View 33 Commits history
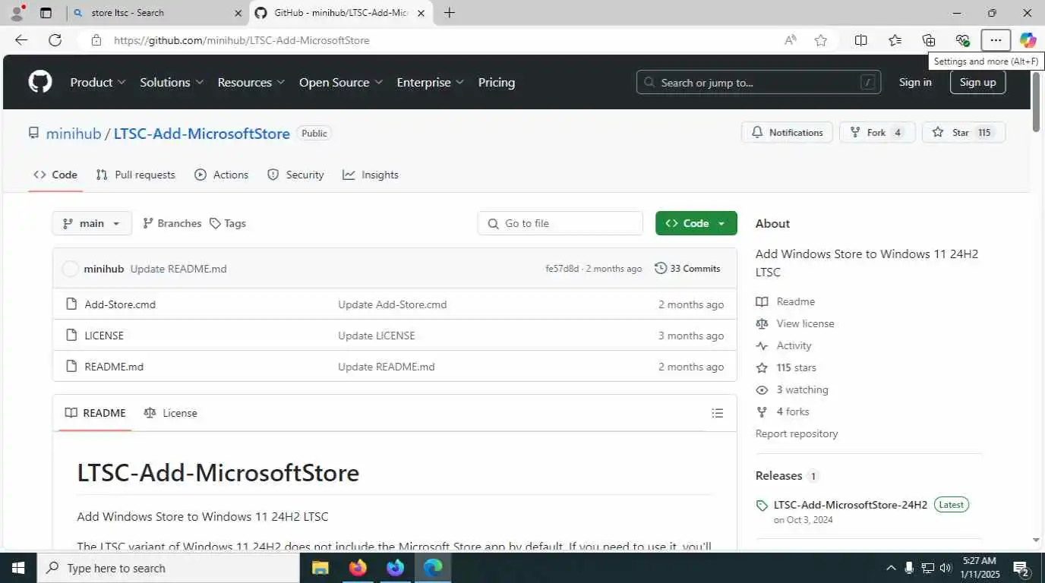Viewport: 1045px width, 583px height. point(687,269)
